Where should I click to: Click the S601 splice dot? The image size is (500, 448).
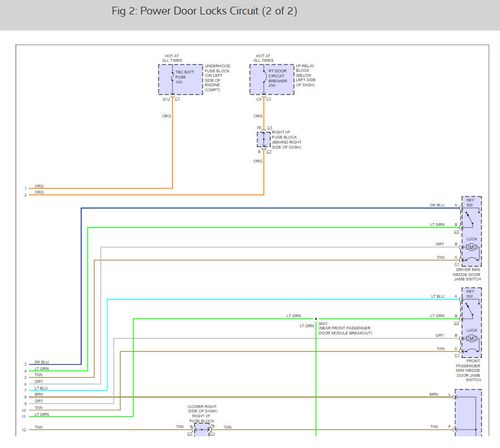[316, 319]
